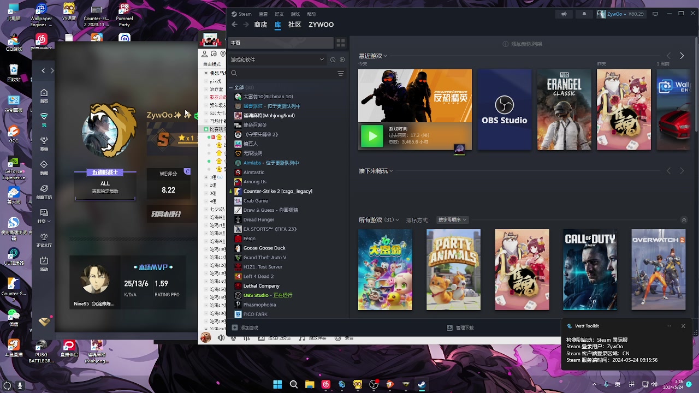Image resolution: width=699 pixels, height=393 pixels.
Task: Select 大富翁10(Richman 10) in the library list
Action: 268,97
